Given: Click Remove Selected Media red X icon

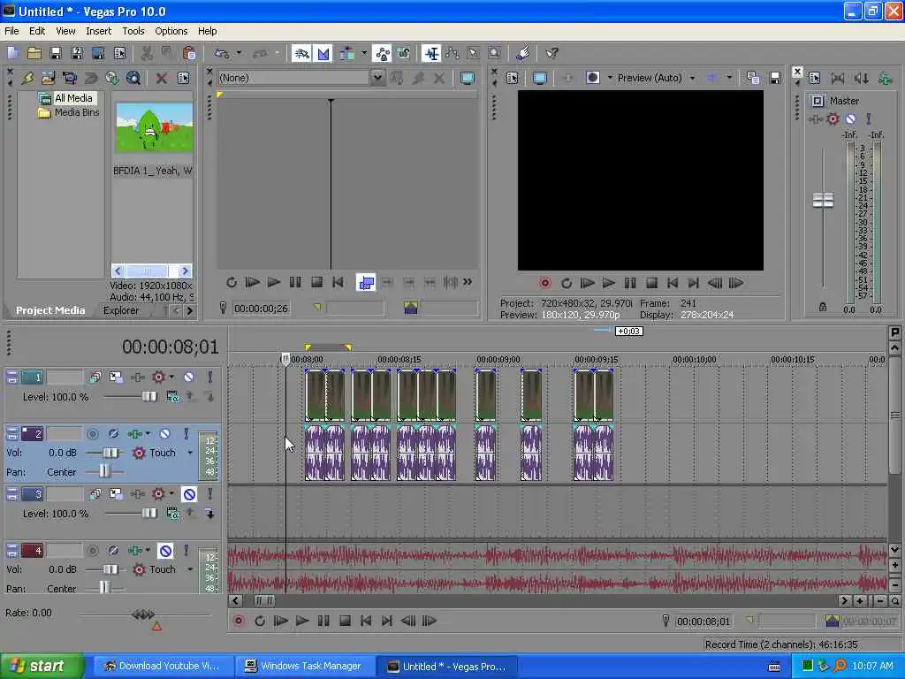Looking at the screenshot, I should click(162, 78).
